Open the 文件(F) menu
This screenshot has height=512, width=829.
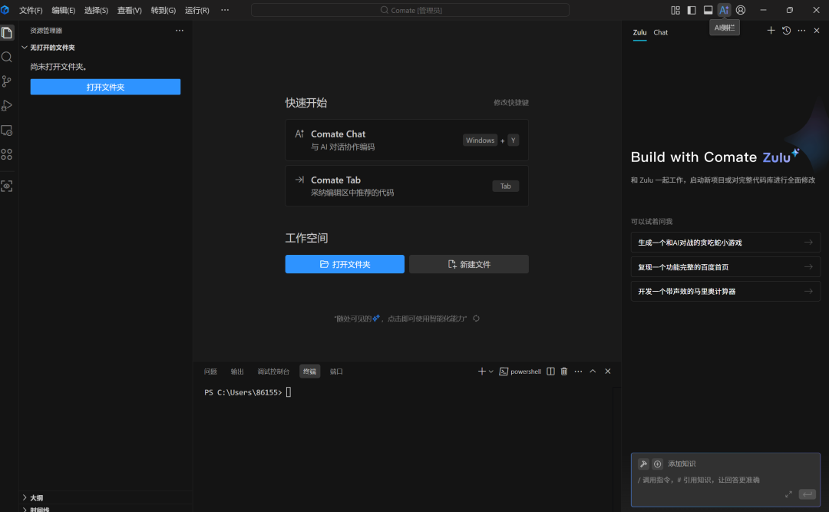31,10
